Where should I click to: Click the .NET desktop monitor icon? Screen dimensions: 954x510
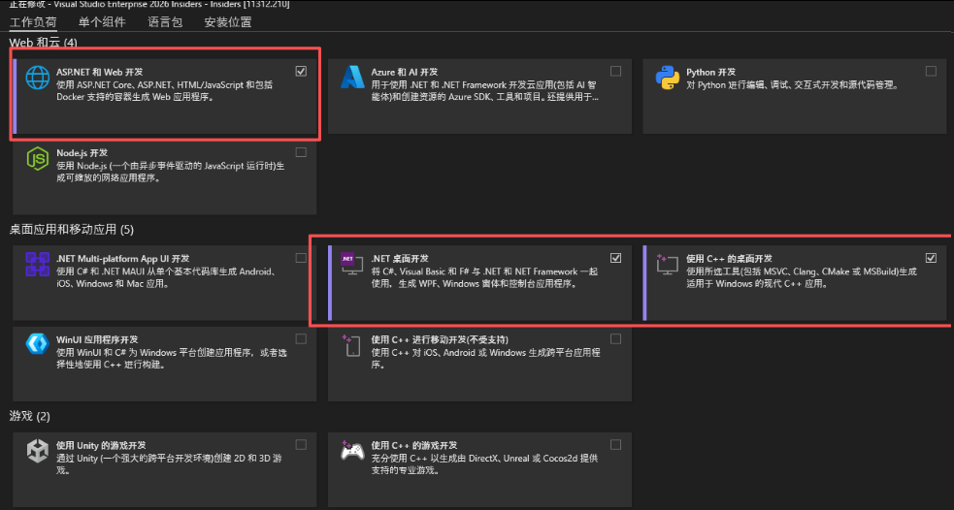(351, 264)
